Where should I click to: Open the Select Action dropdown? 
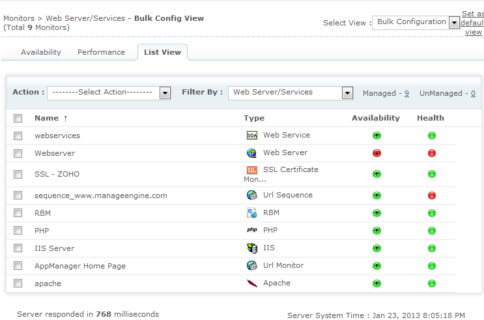pos(108,93)
